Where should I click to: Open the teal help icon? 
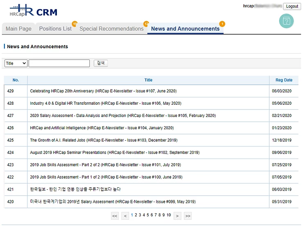pos(286,21)
